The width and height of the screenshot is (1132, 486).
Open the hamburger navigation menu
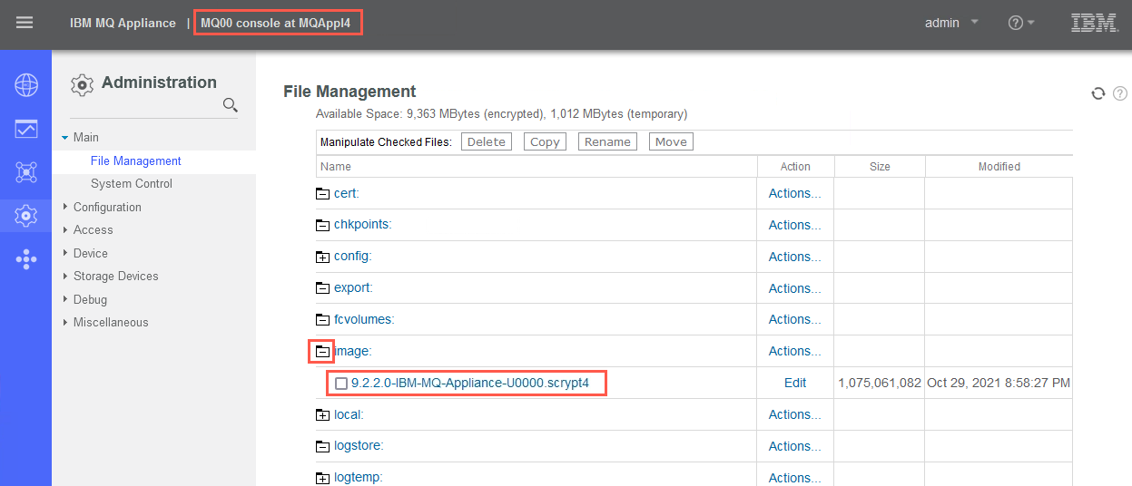[x=25, y=23]
